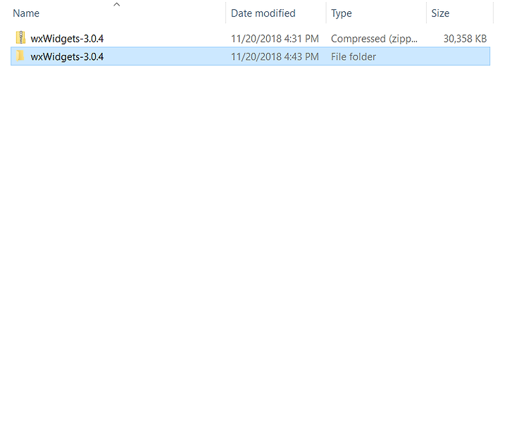Image resolution: width=507 pixels, height=436 pixels.
Task: Click the sort direction arrow above Name
Action: 117,4
